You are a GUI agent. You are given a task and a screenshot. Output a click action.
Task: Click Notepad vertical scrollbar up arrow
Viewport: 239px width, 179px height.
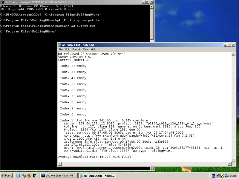233,54
